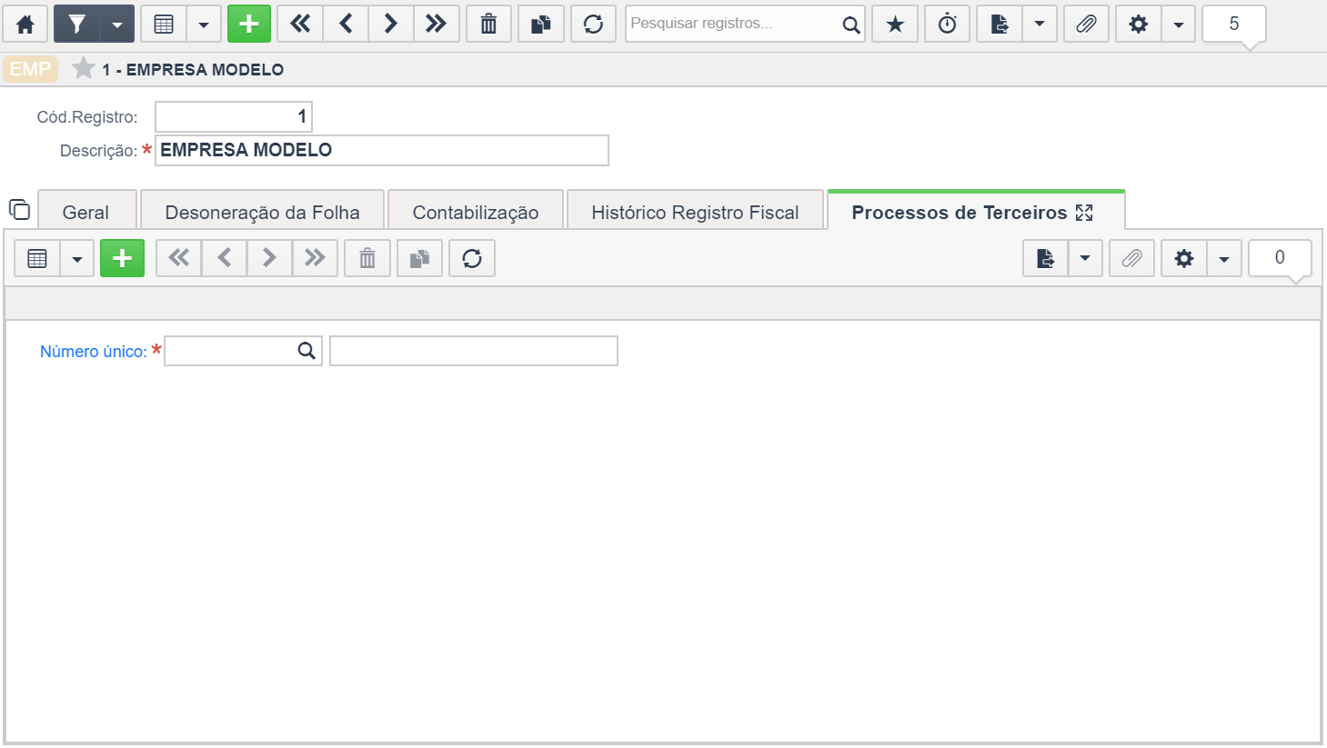Click the Cód.Registro field

pyautogui.click(x=234, y=116)
